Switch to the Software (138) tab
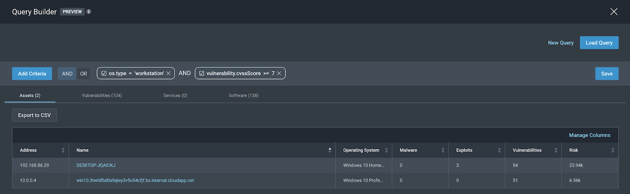Viewport: 630px width, 194px height. (243, 95)
